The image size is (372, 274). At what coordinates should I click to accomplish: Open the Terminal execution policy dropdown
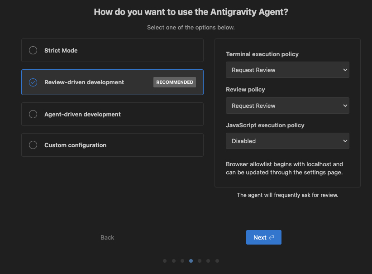[287, 70]
